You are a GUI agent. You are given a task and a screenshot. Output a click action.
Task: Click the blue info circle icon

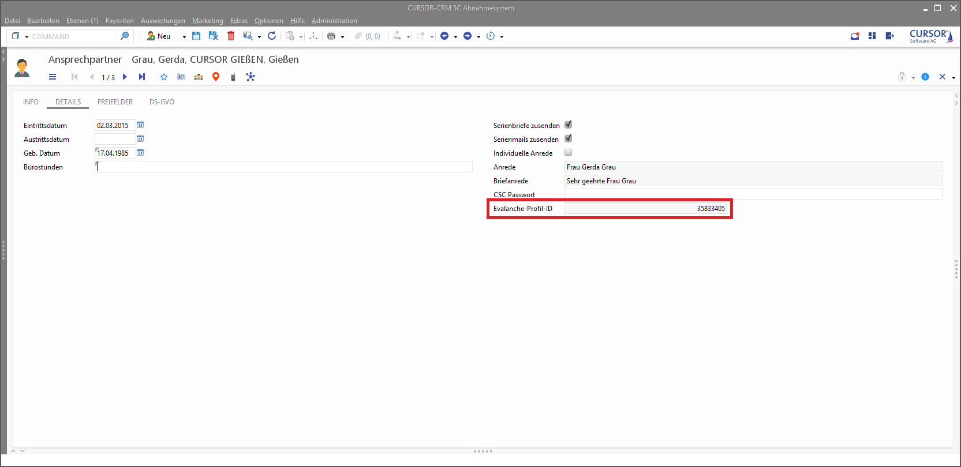925,77
